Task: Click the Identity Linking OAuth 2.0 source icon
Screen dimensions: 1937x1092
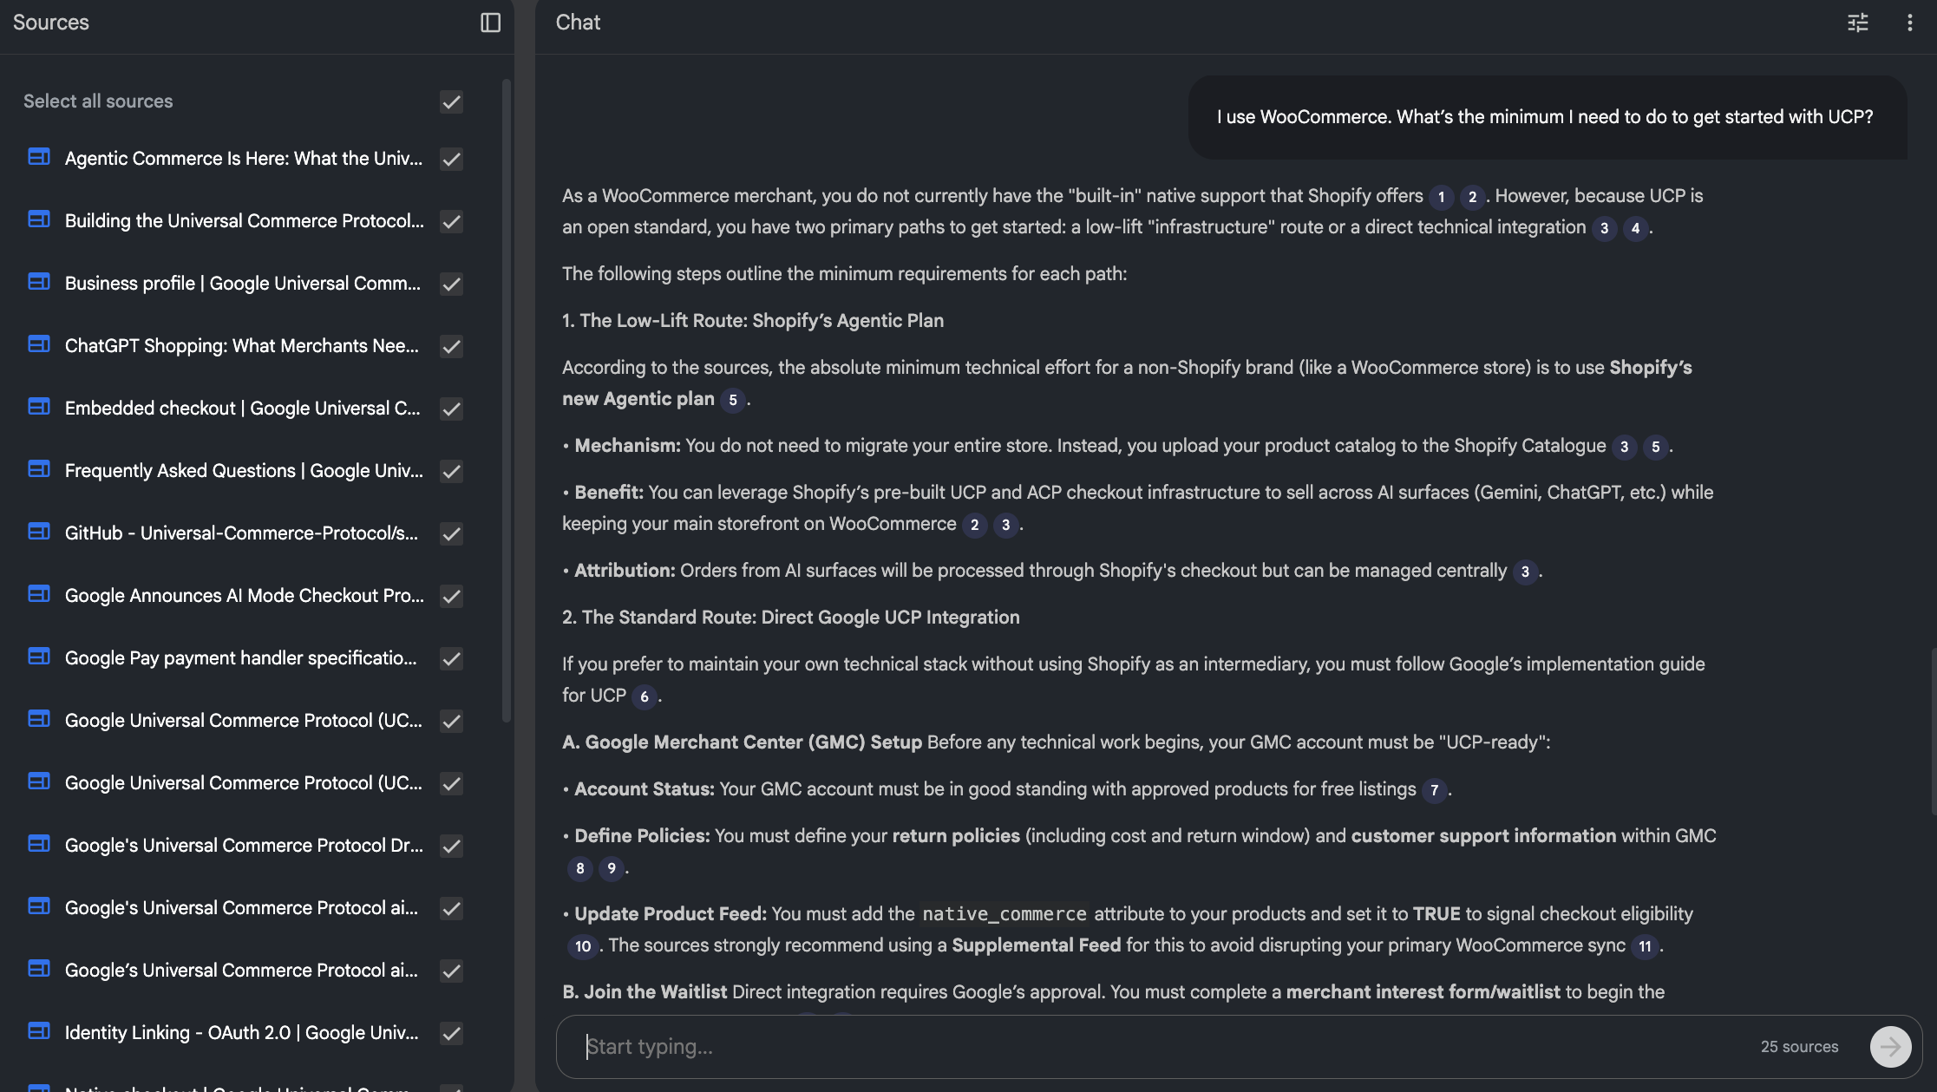Action: (38, 1031)
